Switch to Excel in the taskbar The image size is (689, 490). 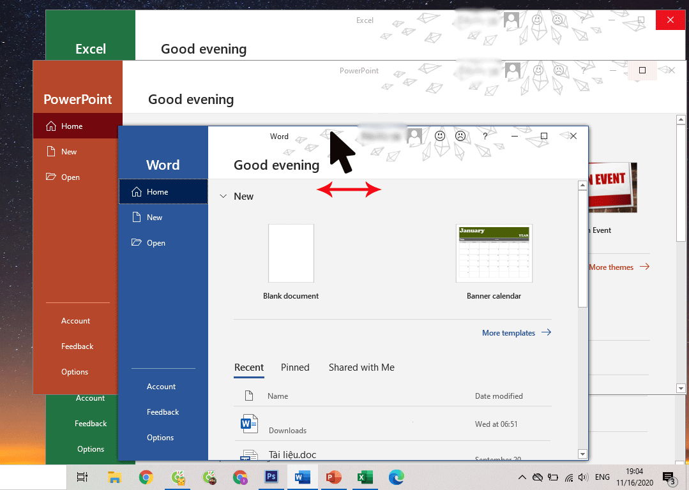(x=365, y=477)
